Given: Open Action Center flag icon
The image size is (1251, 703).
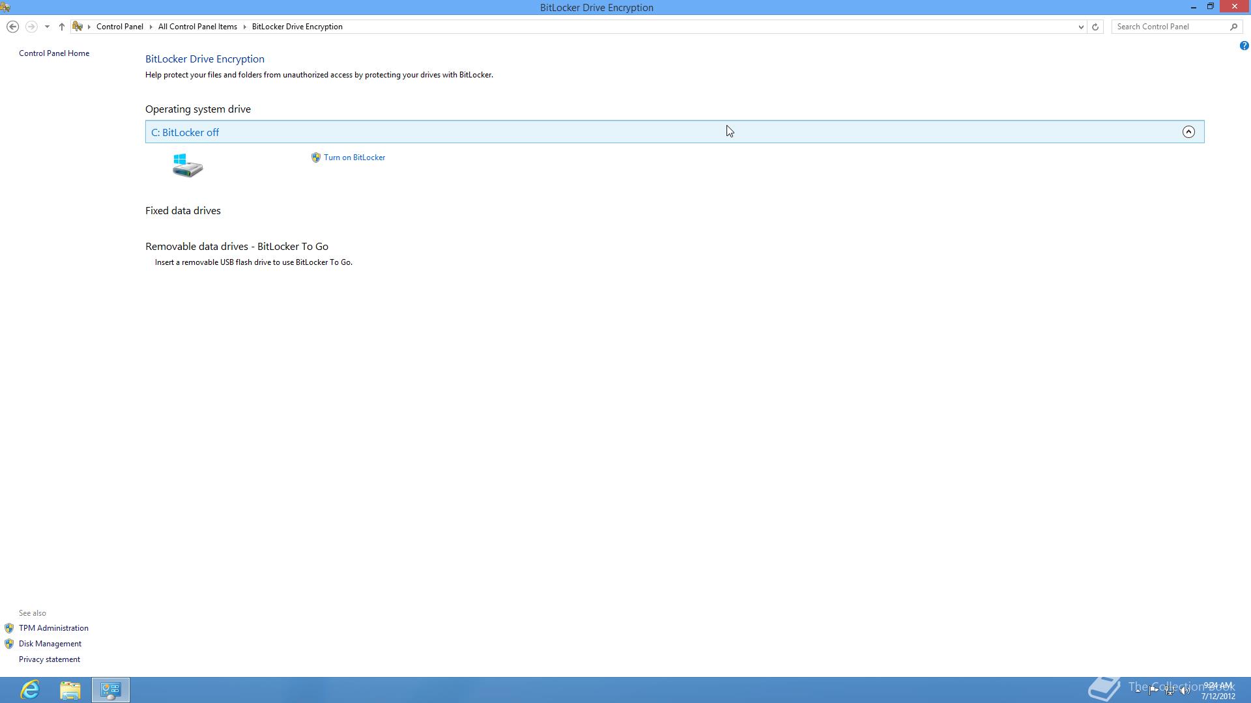Looking at the screenshot, I should click(1154, 690).
